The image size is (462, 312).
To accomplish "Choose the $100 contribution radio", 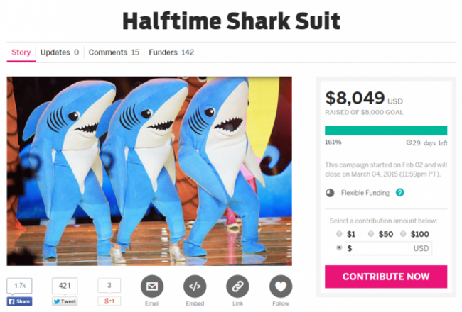I will 403,234.
